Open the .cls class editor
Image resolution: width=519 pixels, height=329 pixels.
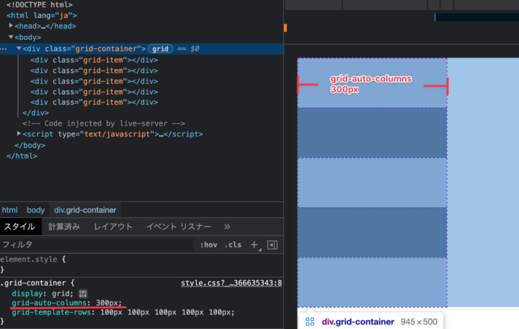point(233,245)
